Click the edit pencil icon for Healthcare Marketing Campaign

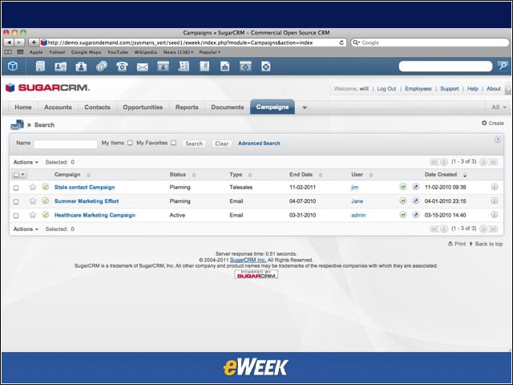tap(46, 215)
